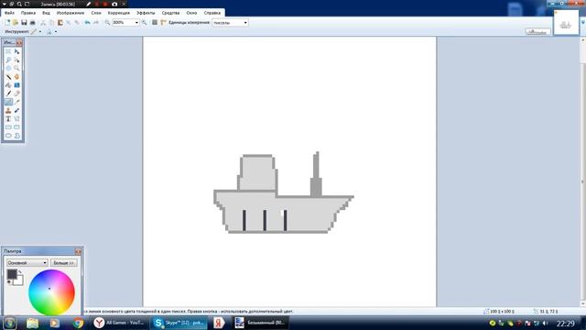This screenshot has height=330, width=586.
Task: Open the Слои menu
Action: click(96, 13)
